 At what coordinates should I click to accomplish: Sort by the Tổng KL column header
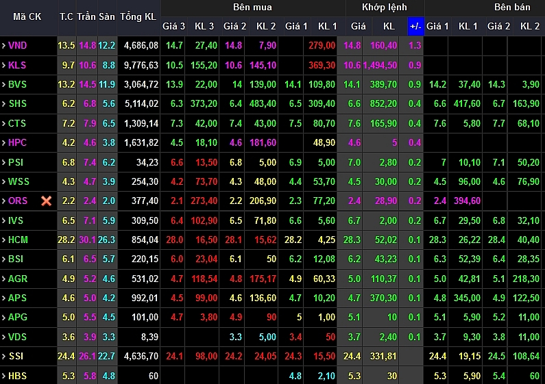point(137,16)
